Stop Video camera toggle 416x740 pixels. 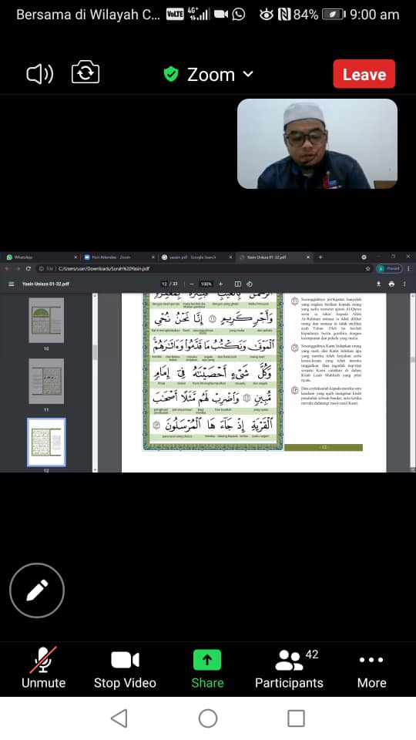click(125, 667)
